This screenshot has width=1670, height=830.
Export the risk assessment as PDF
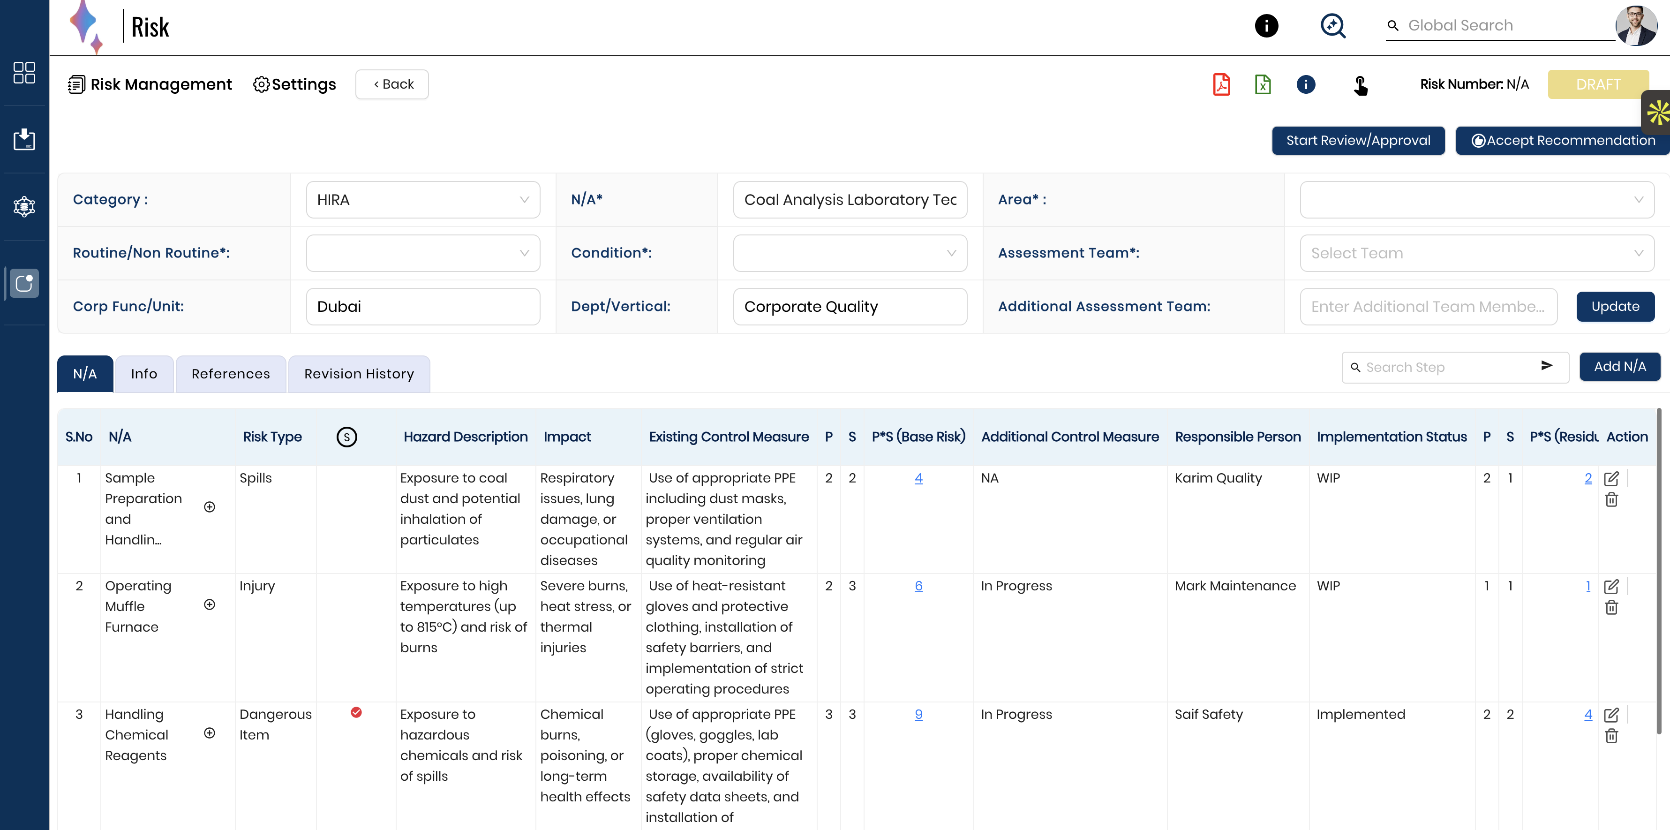click(x=1221, y=84)
